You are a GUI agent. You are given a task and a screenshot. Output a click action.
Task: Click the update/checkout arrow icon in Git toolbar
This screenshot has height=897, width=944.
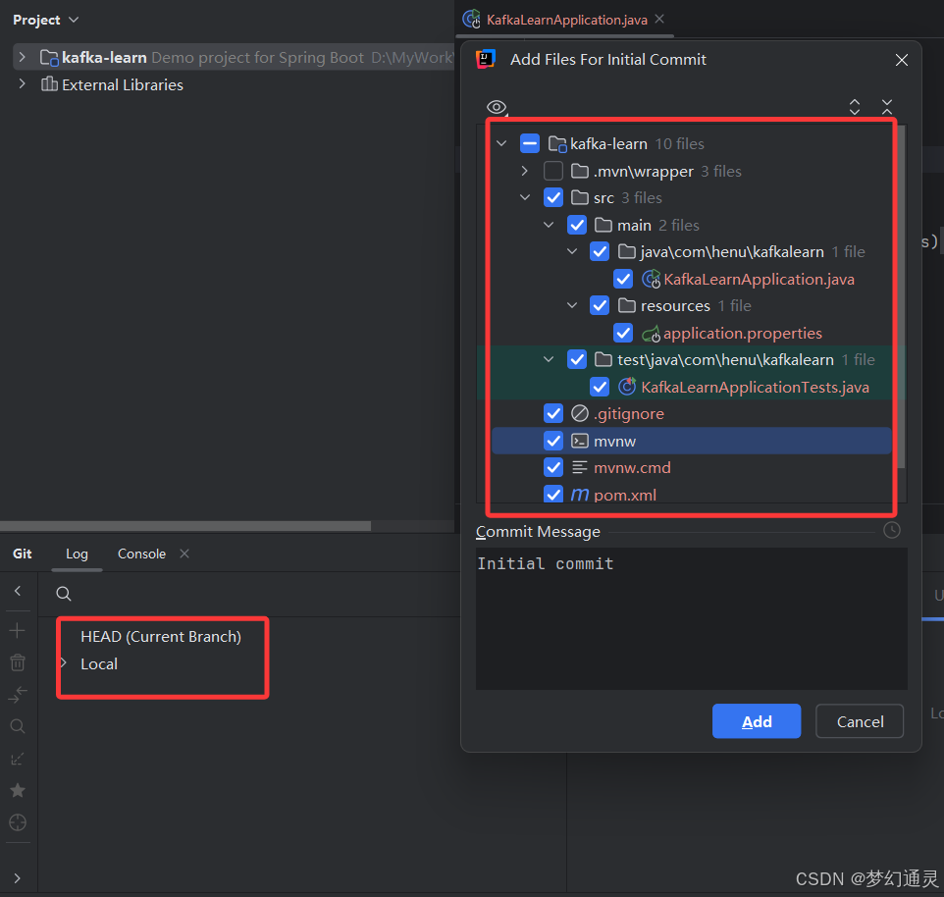(x=18, y=759)
